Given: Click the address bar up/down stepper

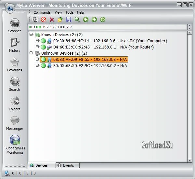Looking at the screenshot, I should pyautogui.click(x=189, y=27).
